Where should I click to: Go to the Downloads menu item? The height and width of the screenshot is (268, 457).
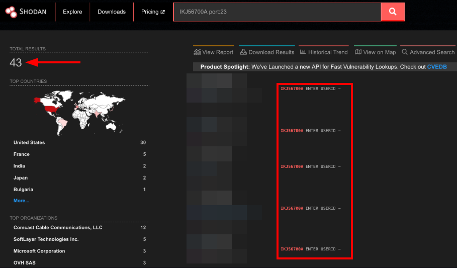111,12
